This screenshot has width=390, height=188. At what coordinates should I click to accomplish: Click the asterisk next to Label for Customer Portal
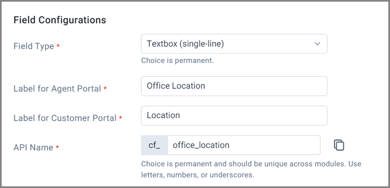pyautogui.click(x=121, y=117)
